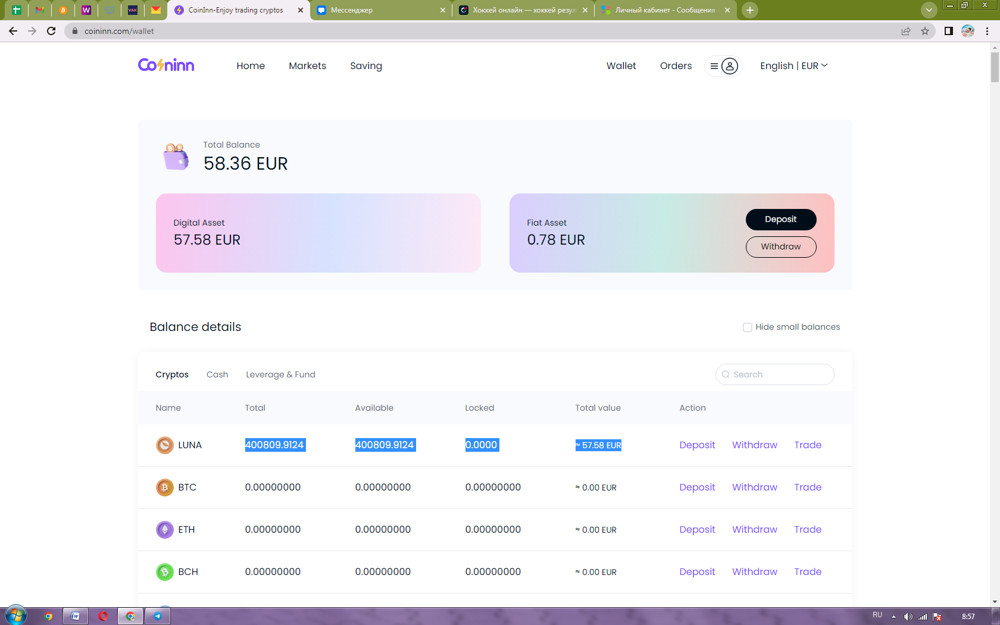Viewport: 1000px width, 625px height.
Task: Bookmark this page with the star icon
Action: coord(925,31)
